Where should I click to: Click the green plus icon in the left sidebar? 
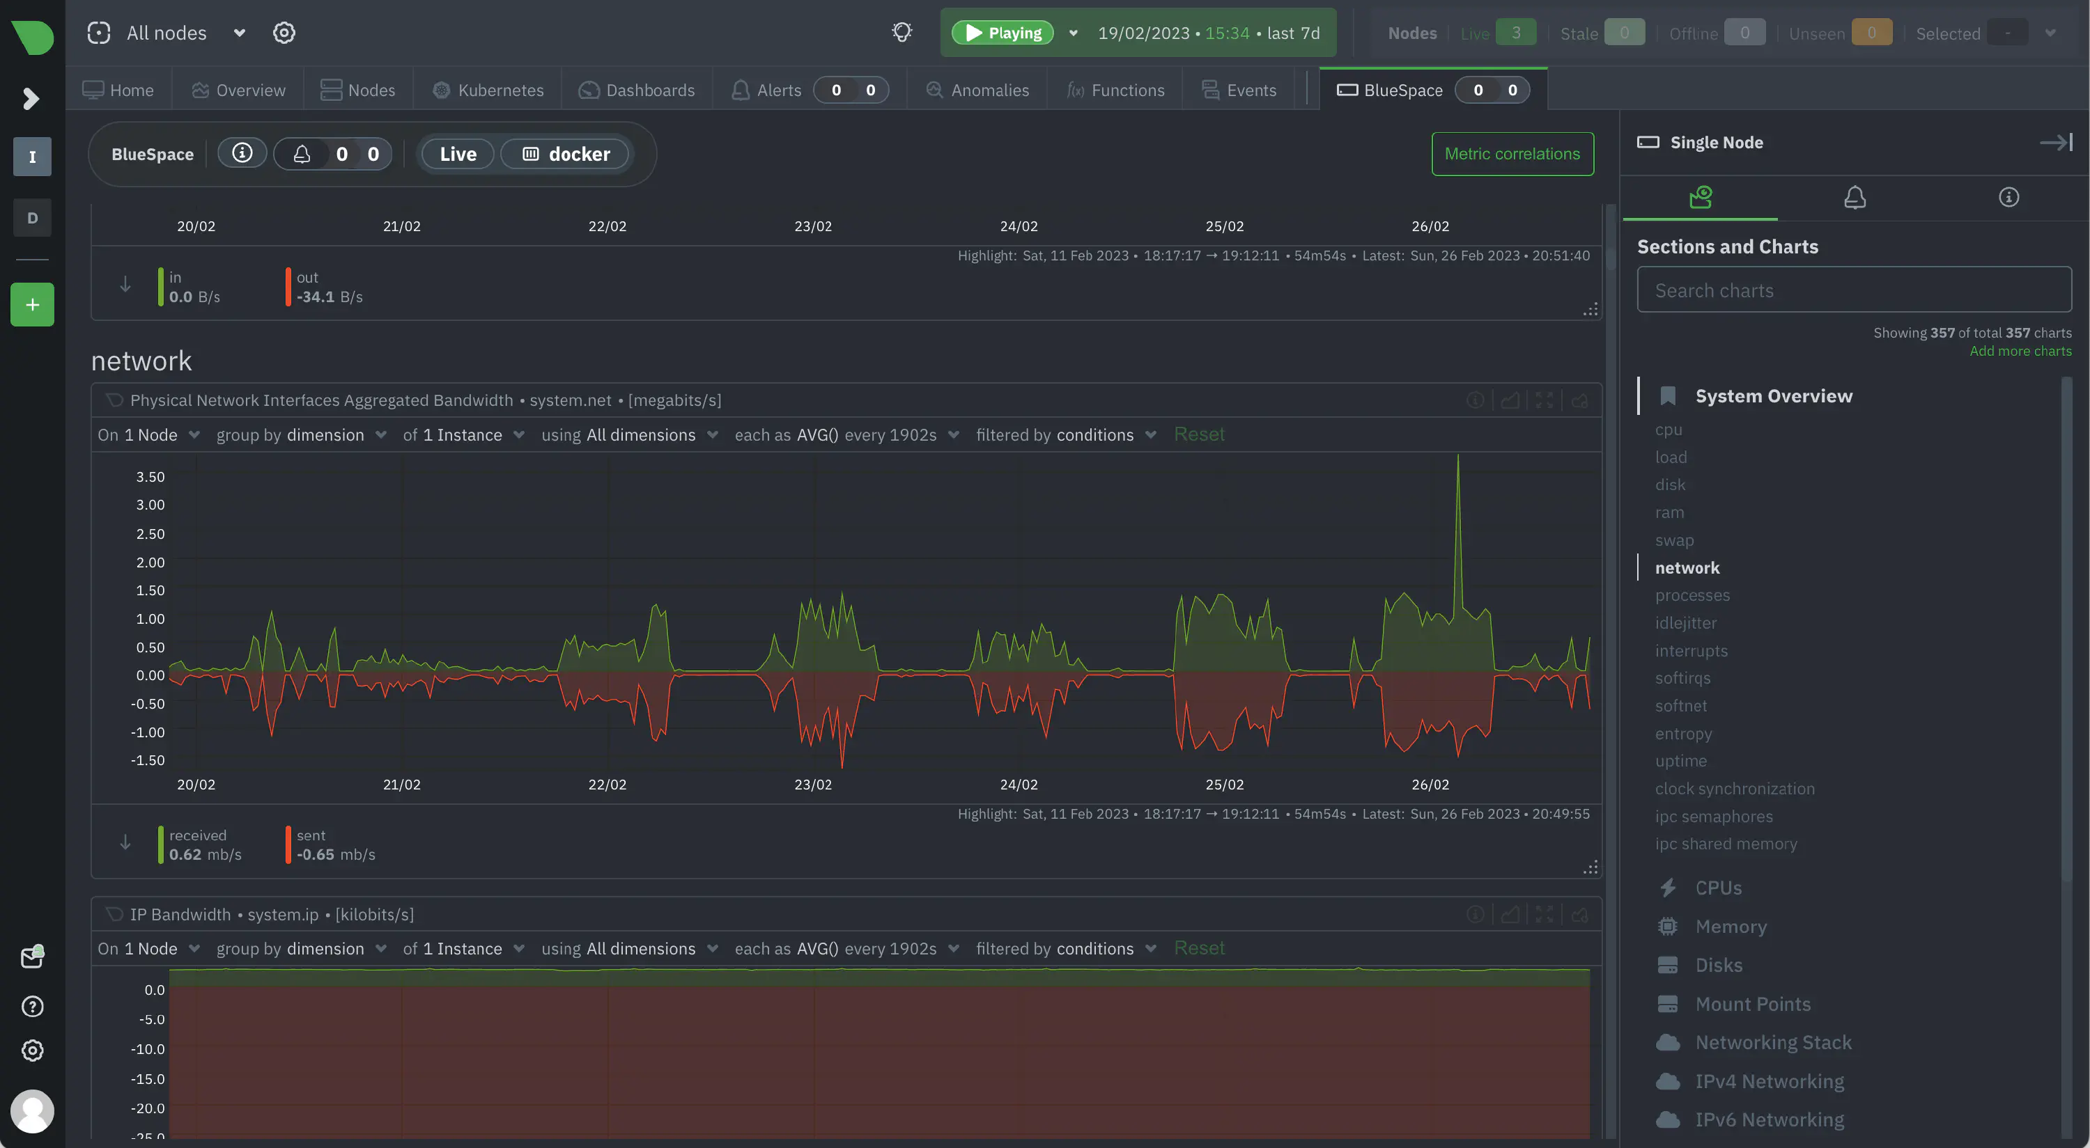[x=33, y=305]
